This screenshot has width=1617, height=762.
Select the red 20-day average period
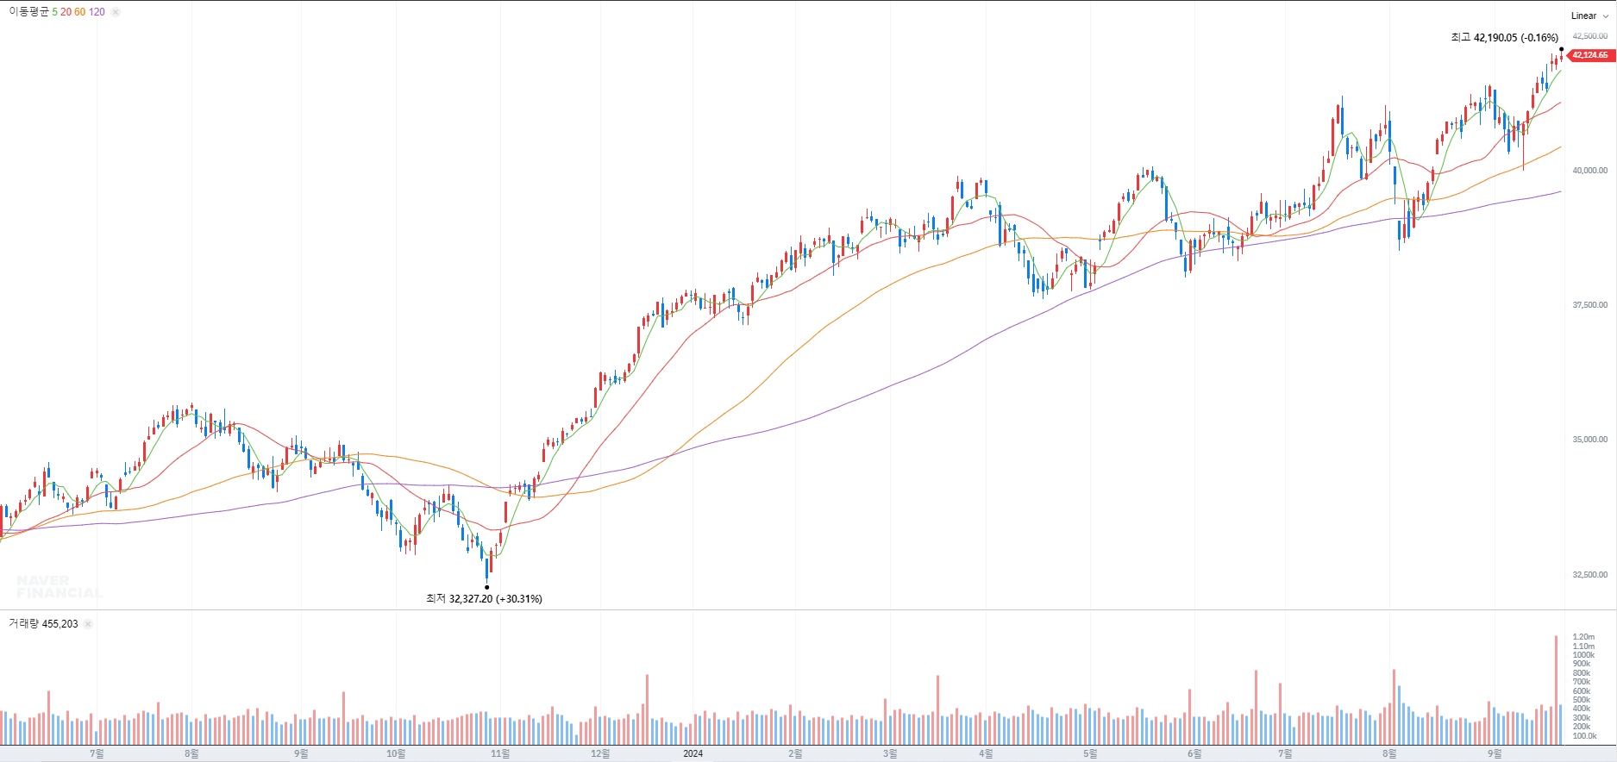click(66, 12)
